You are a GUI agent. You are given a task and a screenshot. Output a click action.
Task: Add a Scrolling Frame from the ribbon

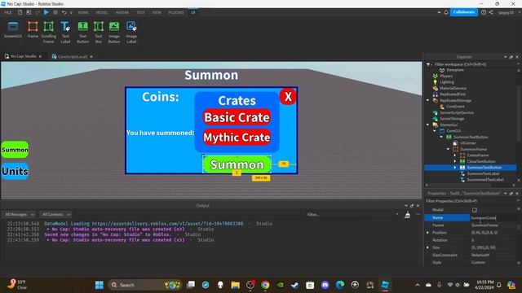[49, 32]
